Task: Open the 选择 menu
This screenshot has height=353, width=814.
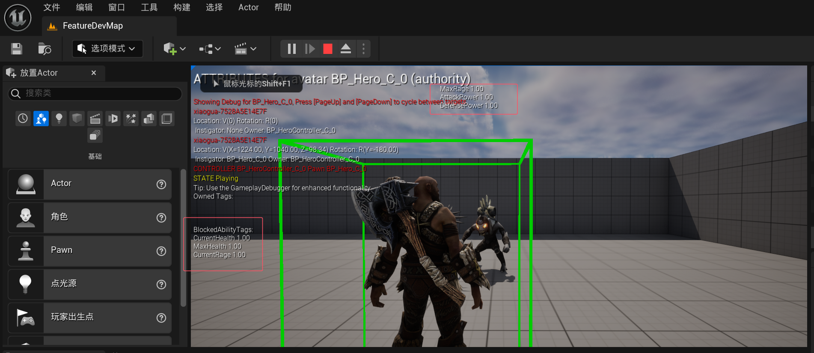Action: pyautogui.click(x=214, y=7)
